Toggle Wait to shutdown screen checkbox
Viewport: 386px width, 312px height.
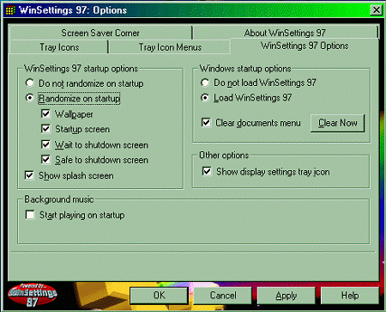(45, 144)
